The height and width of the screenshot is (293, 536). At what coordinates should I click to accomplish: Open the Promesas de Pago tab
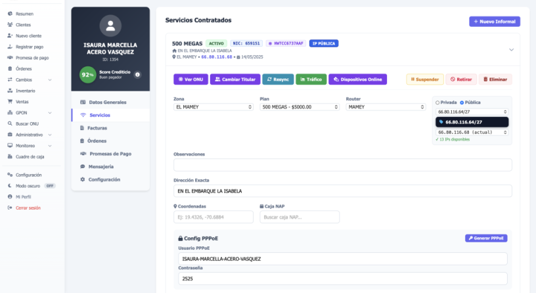[110, 154]
